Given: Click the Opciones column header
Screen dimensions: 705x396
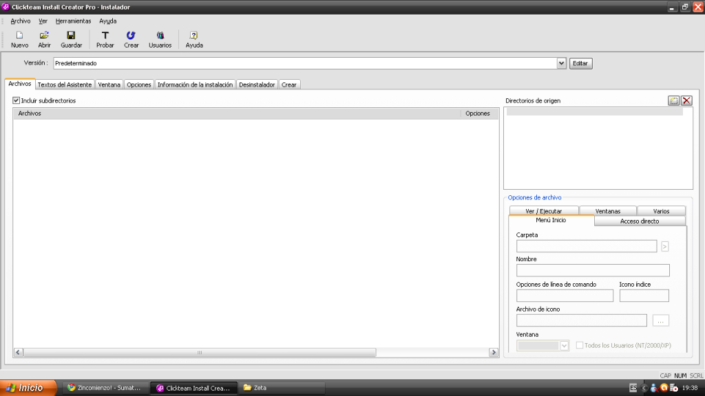Looking at the screenshot, I should [x=480, y=113].
